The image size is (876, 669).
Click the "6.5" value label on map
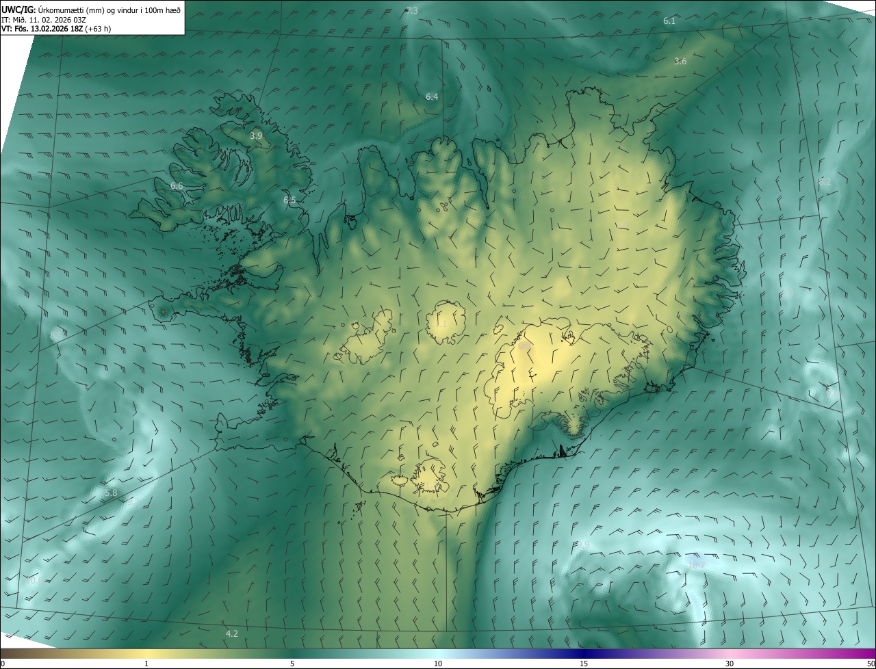[x=289, y=200]
